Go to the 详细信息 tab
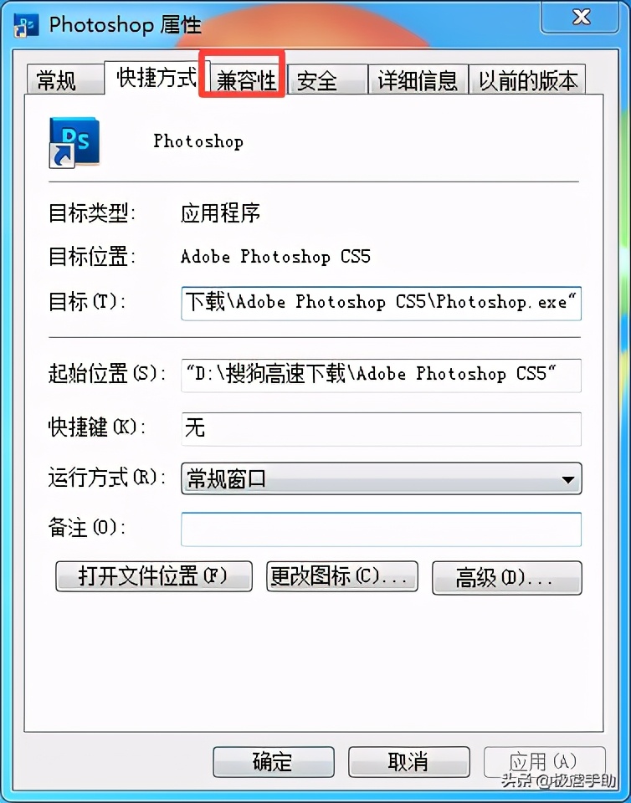The height and width of the screenshot is (803, 631). click(418, 80)
